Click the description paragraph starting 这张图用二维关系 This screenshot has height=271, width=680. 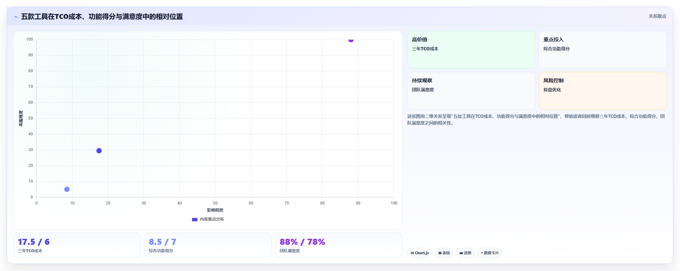tap(536, 120)
